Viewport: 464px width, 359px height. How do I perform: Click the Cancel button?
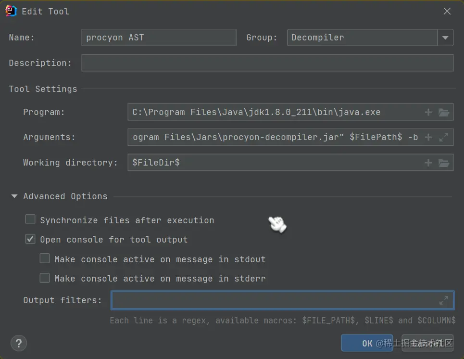(427, 343)
